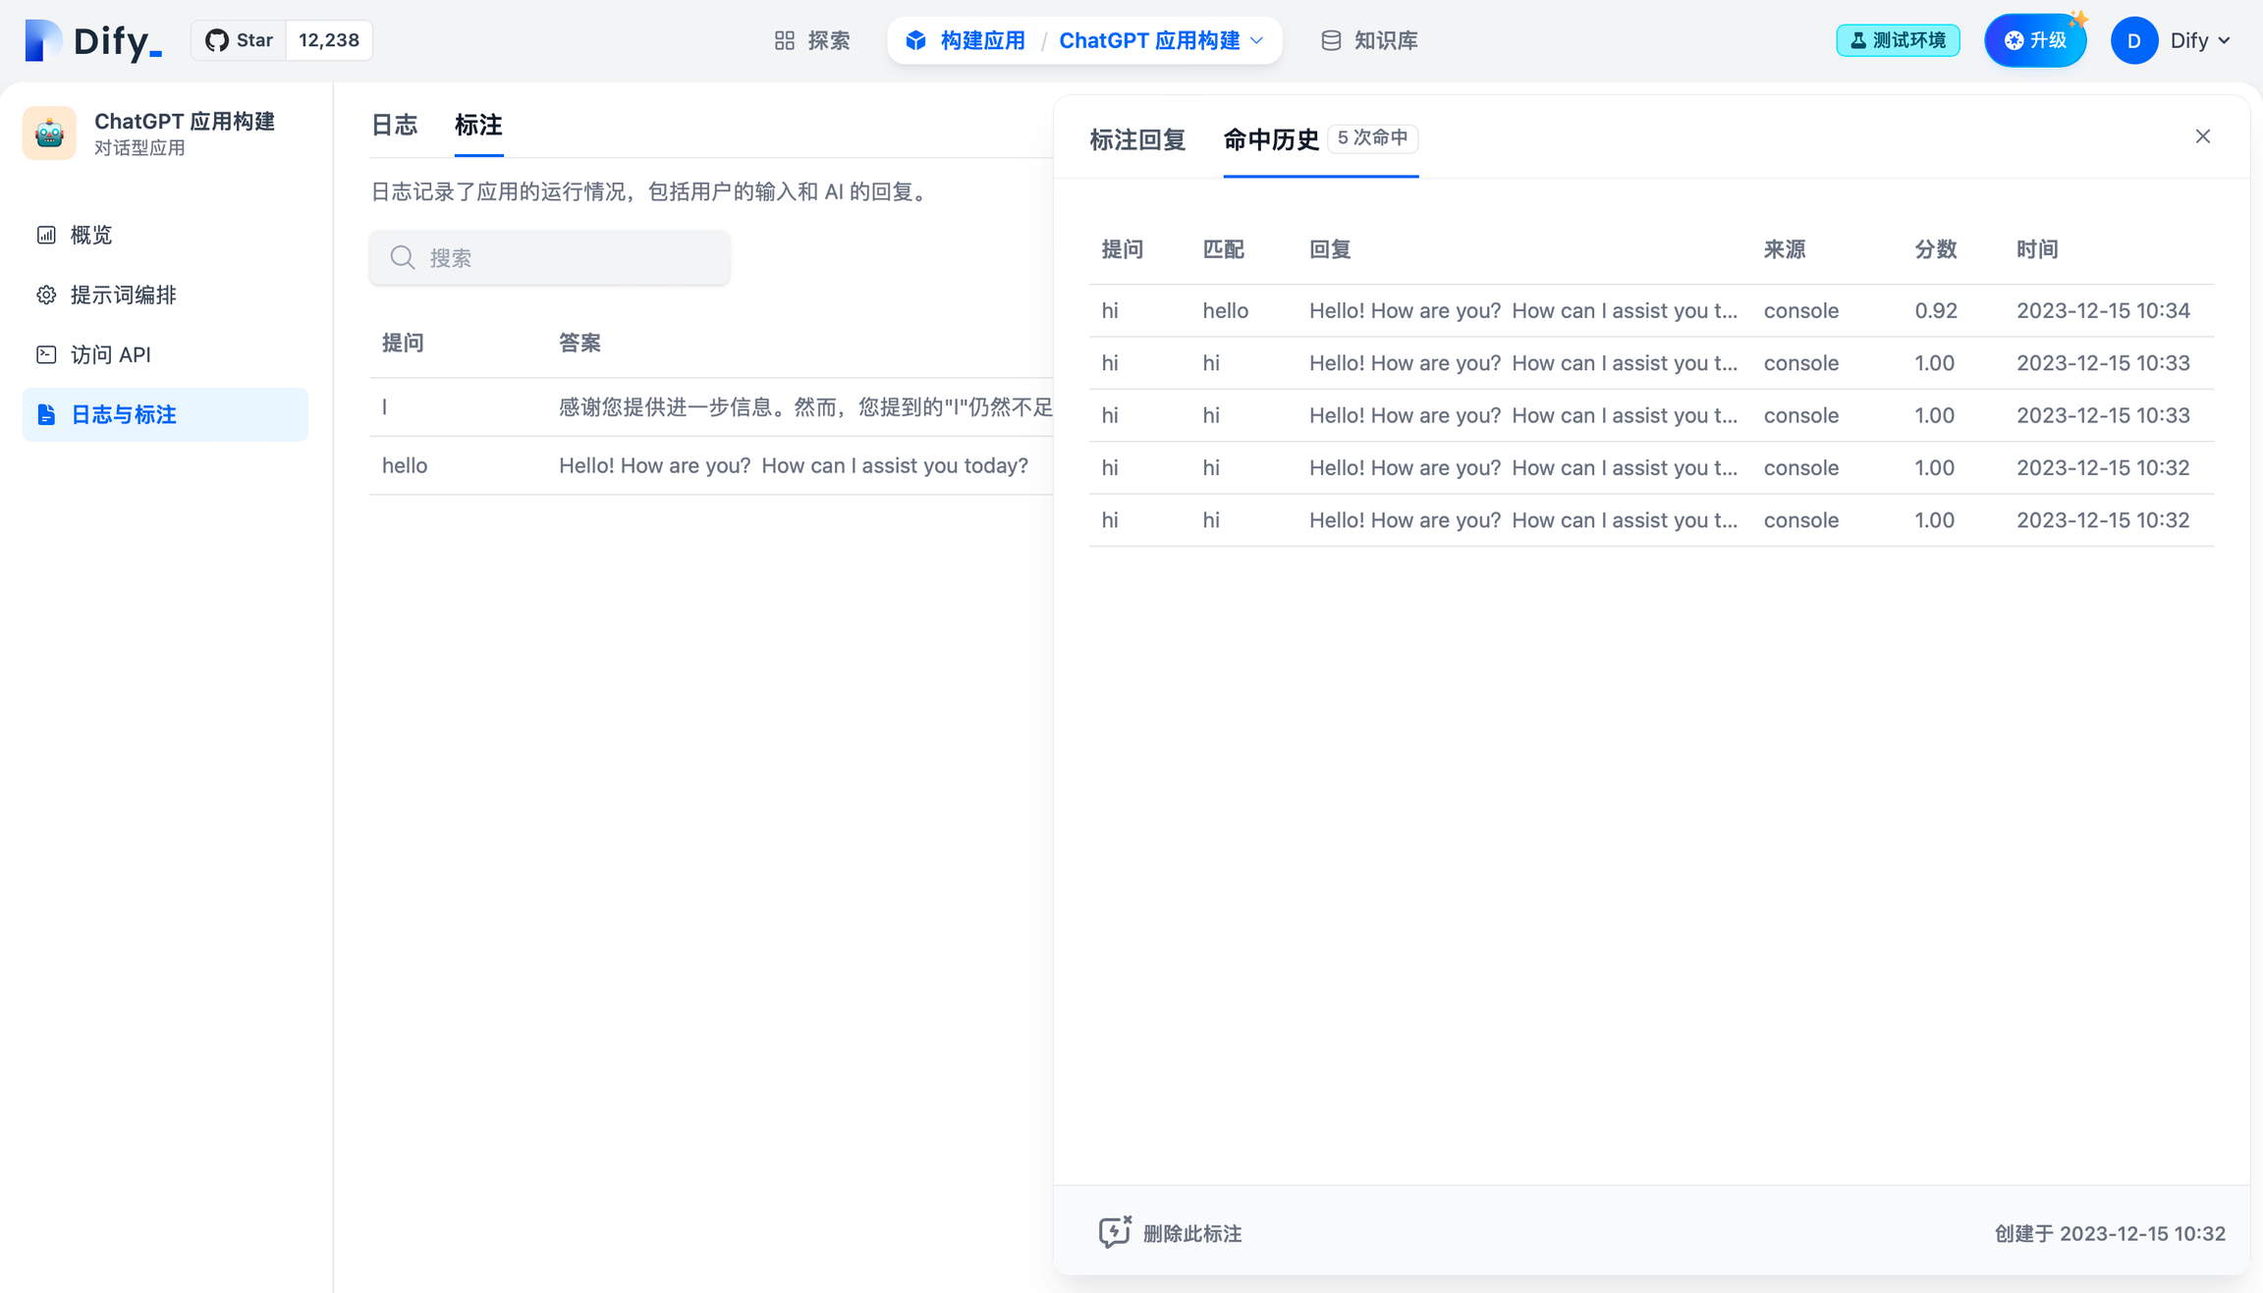Click the 测试环境 environment badge
2263x1293 pixels.
tap(1898, 40)
